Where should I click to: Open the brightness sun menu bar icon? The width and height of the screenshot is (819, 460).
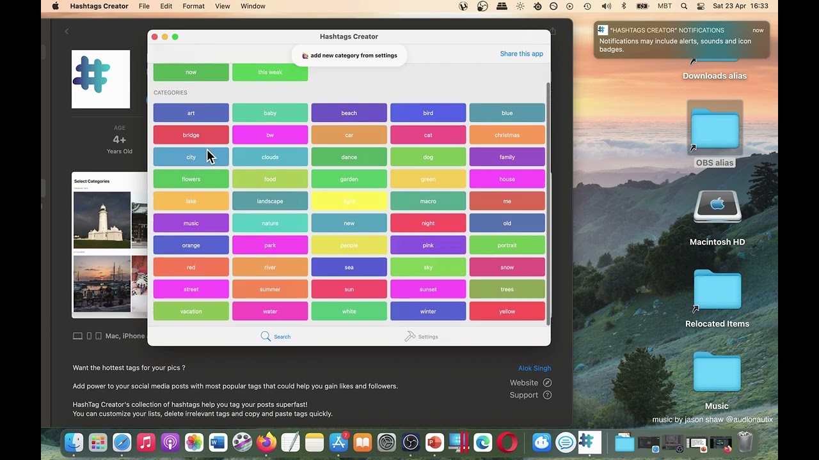click(520, 6)
